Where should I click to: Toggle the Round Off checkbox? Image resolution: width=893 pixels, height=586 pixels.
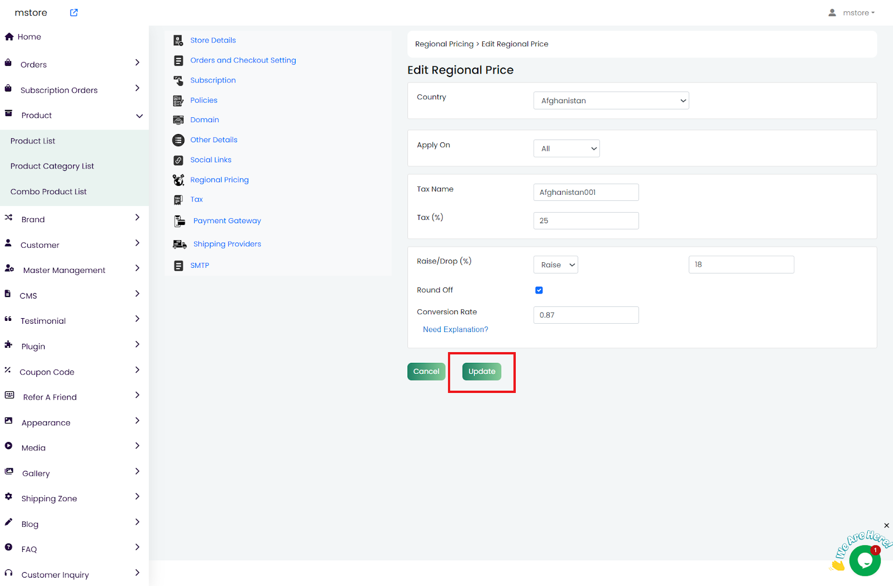539,290
